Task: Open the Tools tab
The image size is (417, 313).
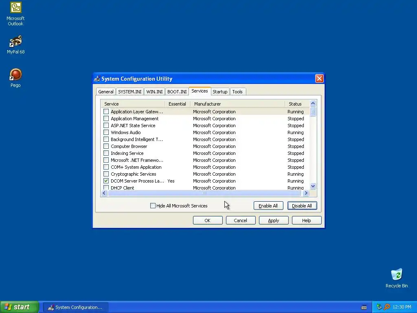Action: (x=237, y=92)
